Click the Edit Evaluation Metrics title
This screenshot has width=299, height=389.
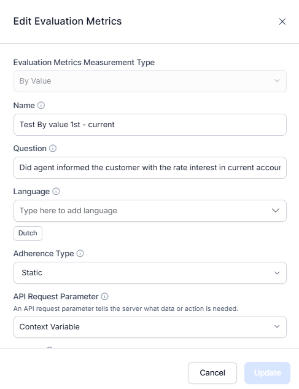[x=68, y=22]
